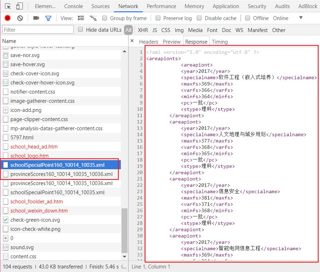This screenshot has height=272, width=320.
Task: Open the Elements panel tab
Action: 45,6
